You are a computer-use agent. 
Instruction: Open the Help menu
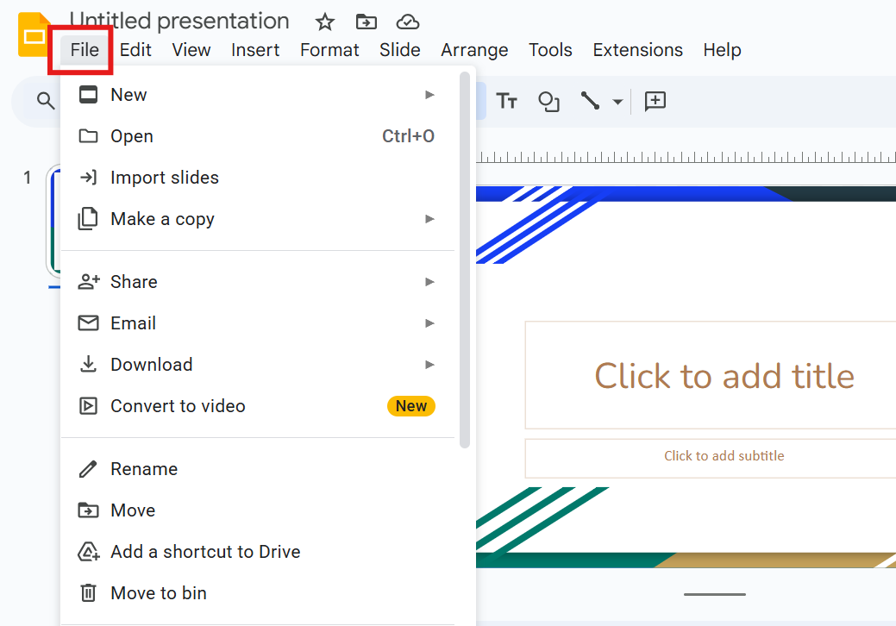(723, 50)
